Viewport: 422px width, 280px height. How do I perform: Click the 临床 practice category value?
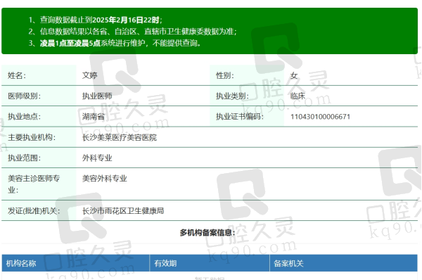point(298,96)
